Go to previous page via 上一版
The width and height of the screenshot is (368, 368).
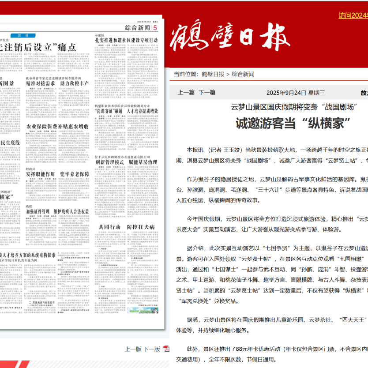[x=133, y=349]
